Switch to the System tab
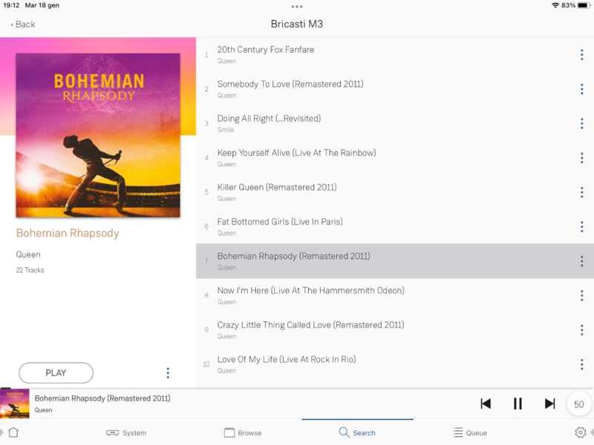This screenshot has height=445, width=594. pos(126,432)
